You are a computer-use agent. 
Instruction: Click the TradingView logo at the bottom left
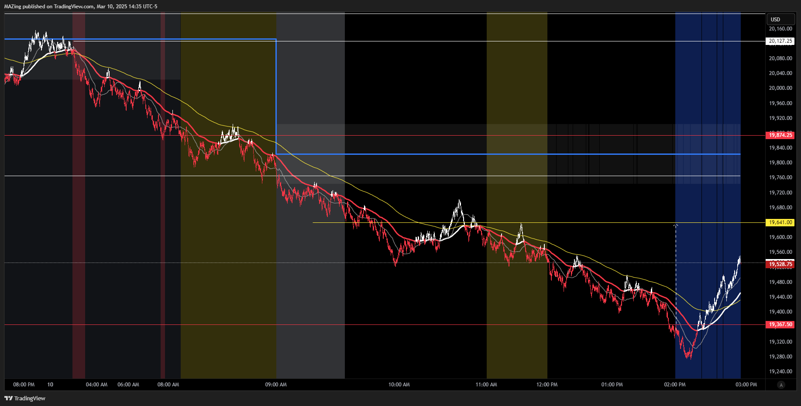[x=25, y=398]
